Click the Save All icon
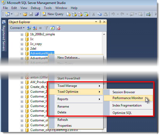The height and width of the screenshot is (136, 161). 37,14
